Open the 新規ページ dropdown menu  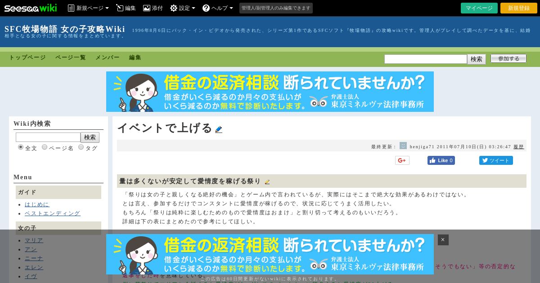tap(88, 8)
